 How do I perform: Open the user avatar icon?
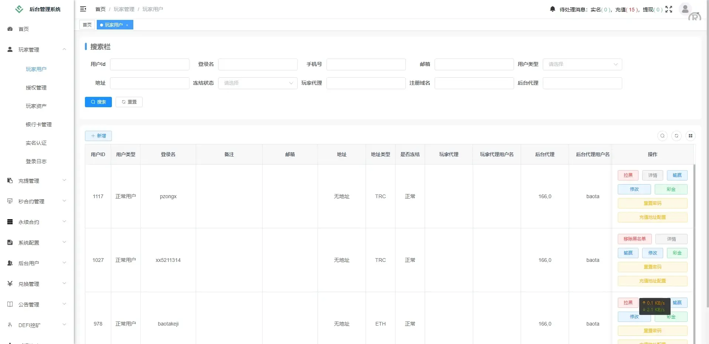[x=685, y=9]
